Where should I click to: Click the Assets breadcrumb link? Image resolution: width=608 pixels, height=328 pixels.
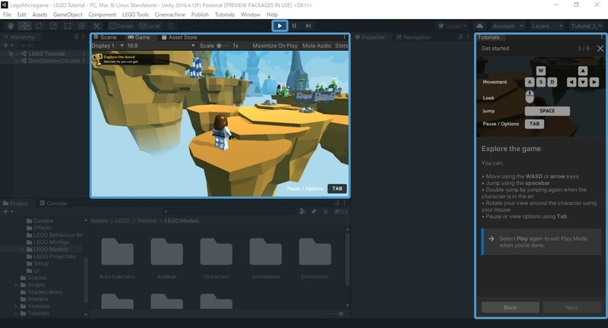pyautogui.click(x=99, y=221)
